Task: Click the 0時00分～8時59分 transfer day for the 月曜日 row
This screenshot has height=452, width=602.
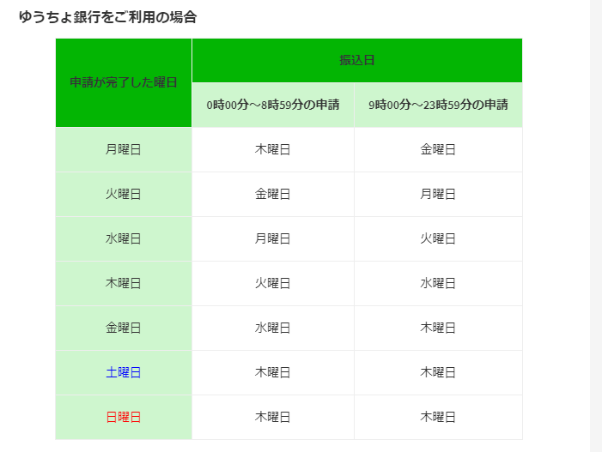Action: (x=273, y=149)
